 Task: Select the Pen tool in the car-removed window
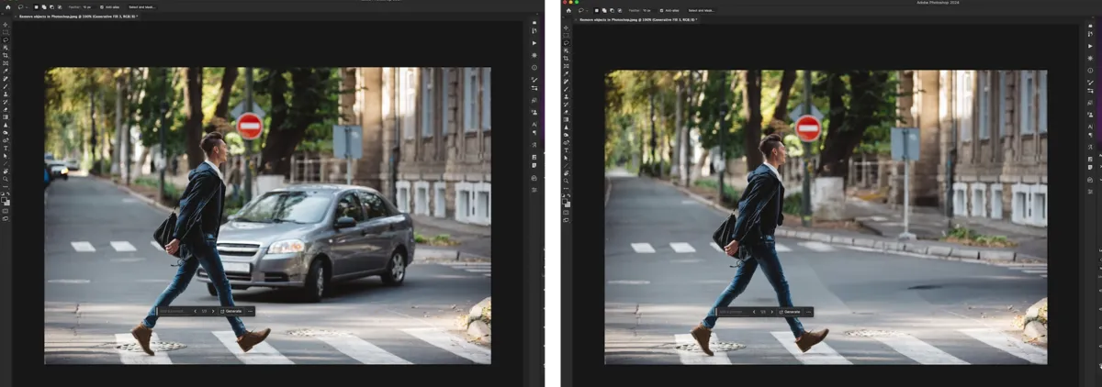tap(566, 143)
